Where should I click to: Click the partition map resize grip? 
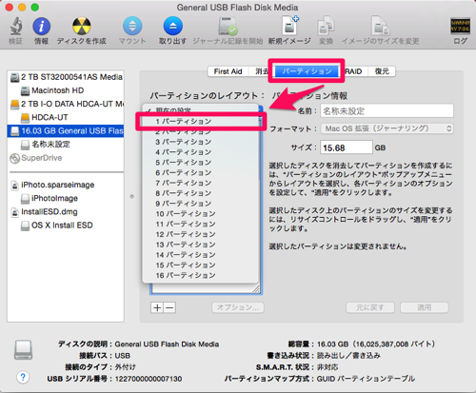(256, 289)
